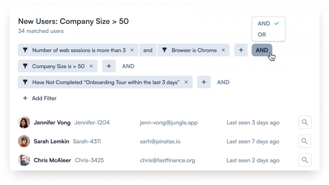Open Jennifer Vong's avatar thumbnail
The height and width of the screenshot is (185, 329).
(x=24, y=123)
